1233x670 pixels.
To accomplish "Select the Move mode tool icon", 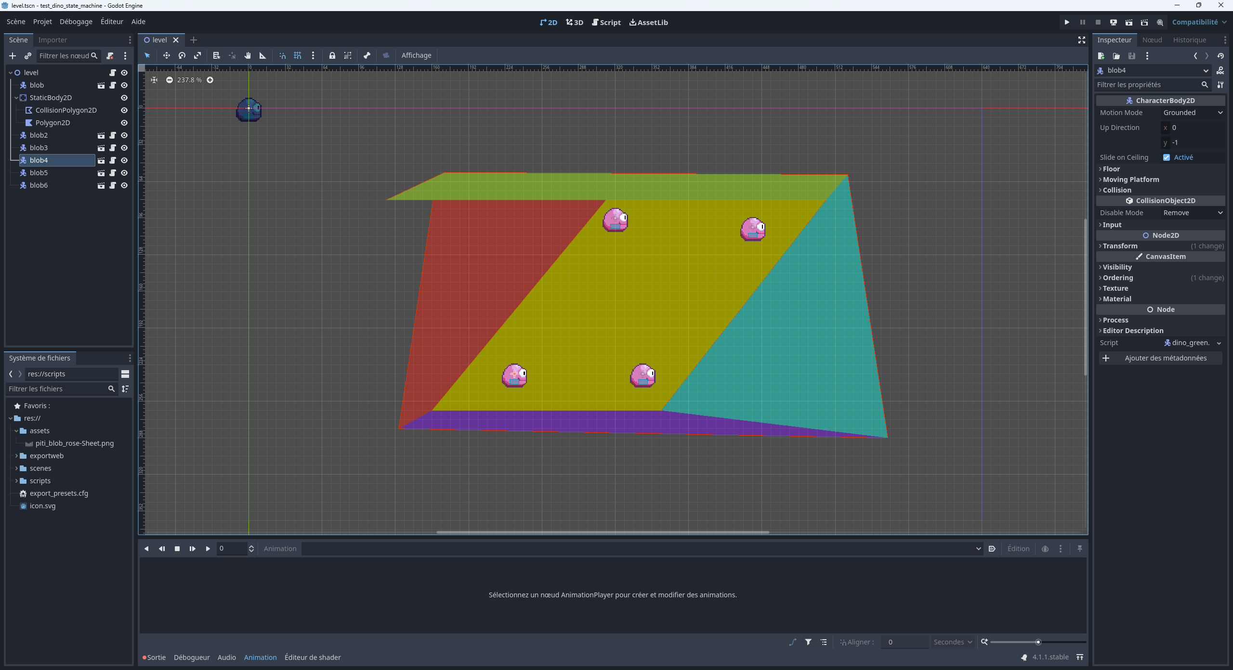I will click(166, 55).
